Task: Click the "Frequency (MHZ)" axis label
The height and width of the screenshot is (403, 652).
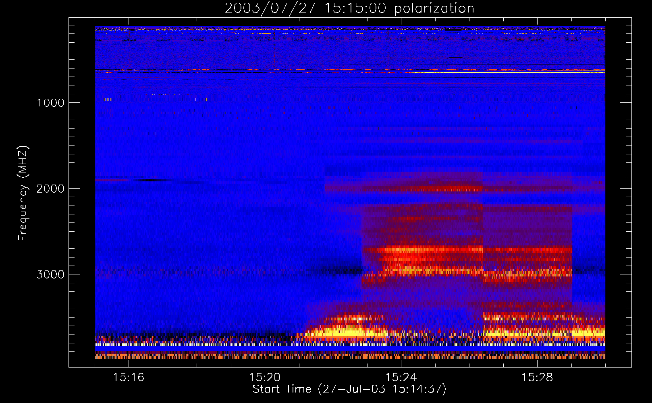Action: [x=23, y=193]
